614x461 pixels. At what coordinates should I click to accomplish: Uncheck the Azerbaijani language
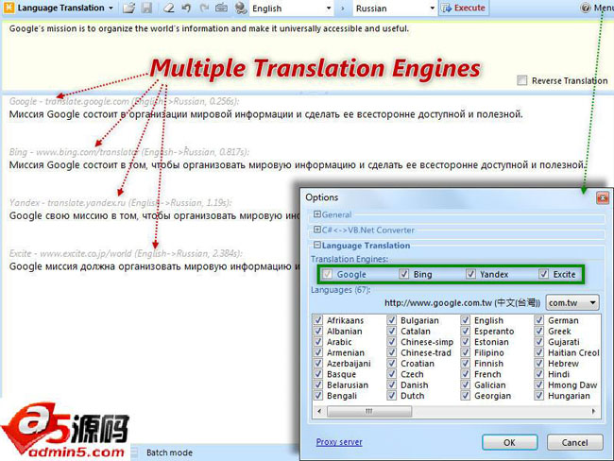click(x=318, y=363)
